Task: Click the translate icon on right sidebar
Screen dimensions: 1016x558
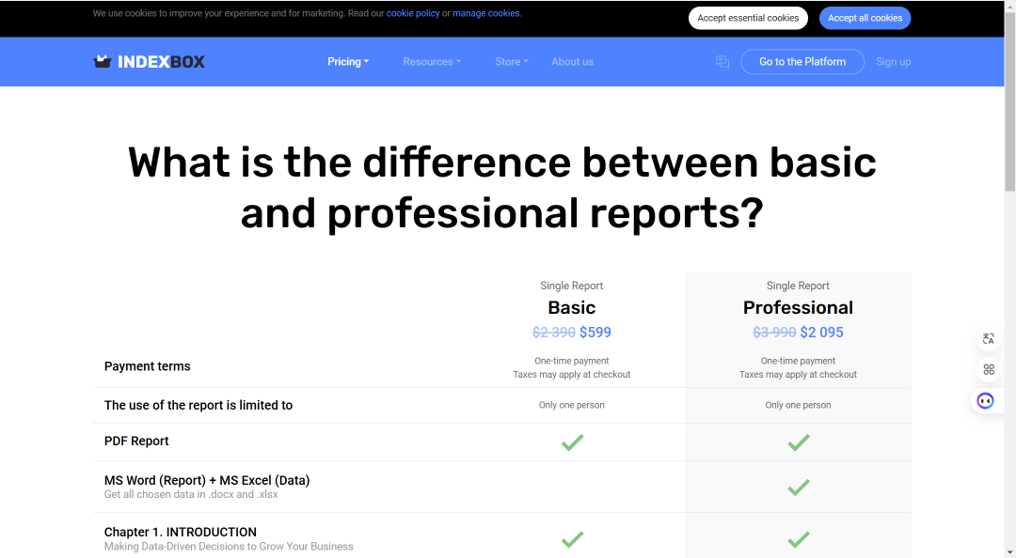Action: 988,338
